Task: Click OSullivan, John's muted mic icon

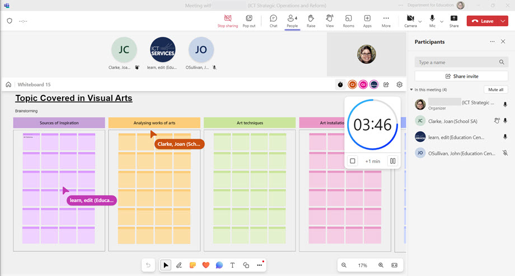Action: (x=505, y=153)
